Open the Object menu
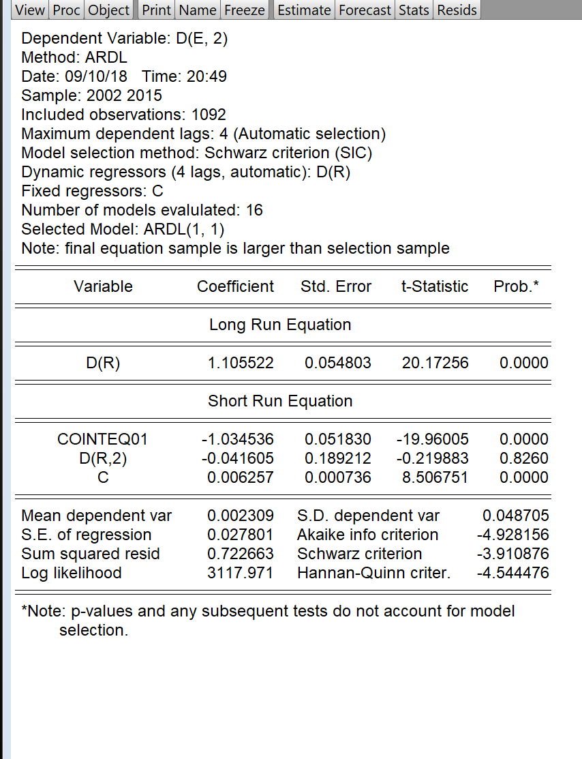This screenshot has height=759, width=582. 109,10
